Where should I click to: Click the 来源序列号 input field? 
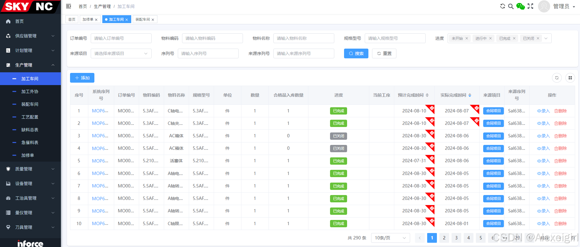pos(304,53)
